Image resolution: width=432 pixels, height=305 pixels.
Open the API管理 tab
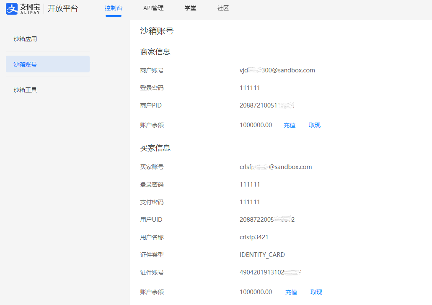coord(153,8)
